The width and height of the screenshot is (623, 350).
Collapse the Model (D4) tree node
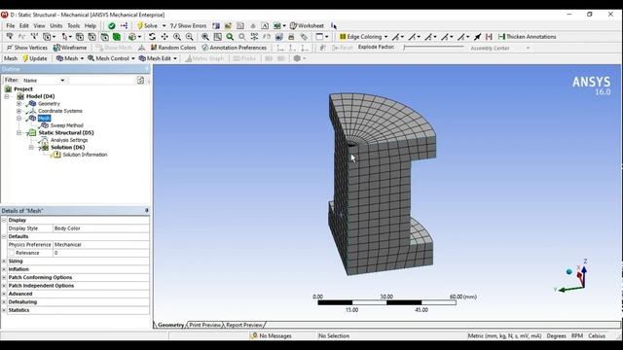7,96
